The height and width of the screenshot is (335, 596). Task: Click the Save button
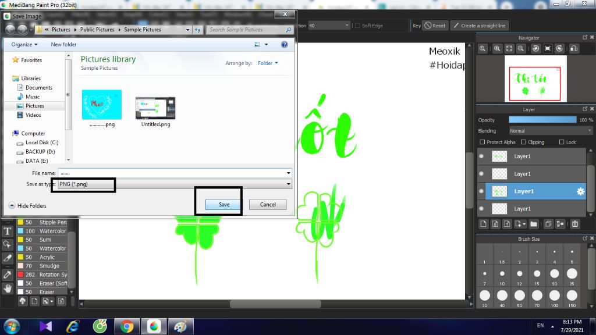tap(224, 205)
